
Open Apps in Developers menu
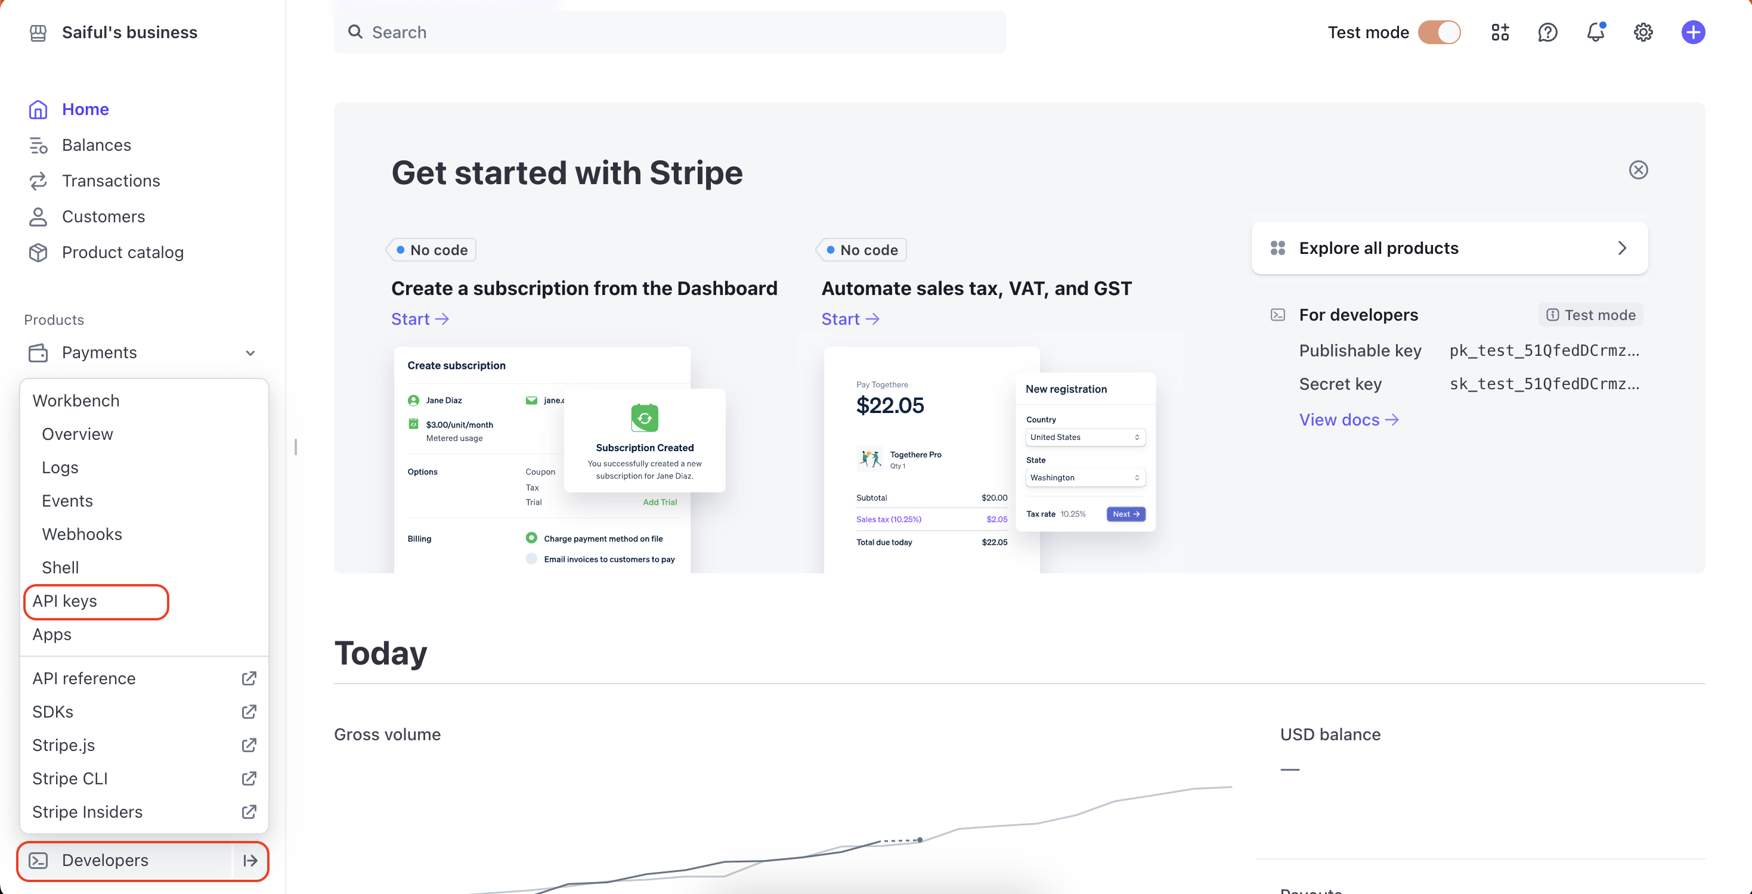tap(52, 634)
